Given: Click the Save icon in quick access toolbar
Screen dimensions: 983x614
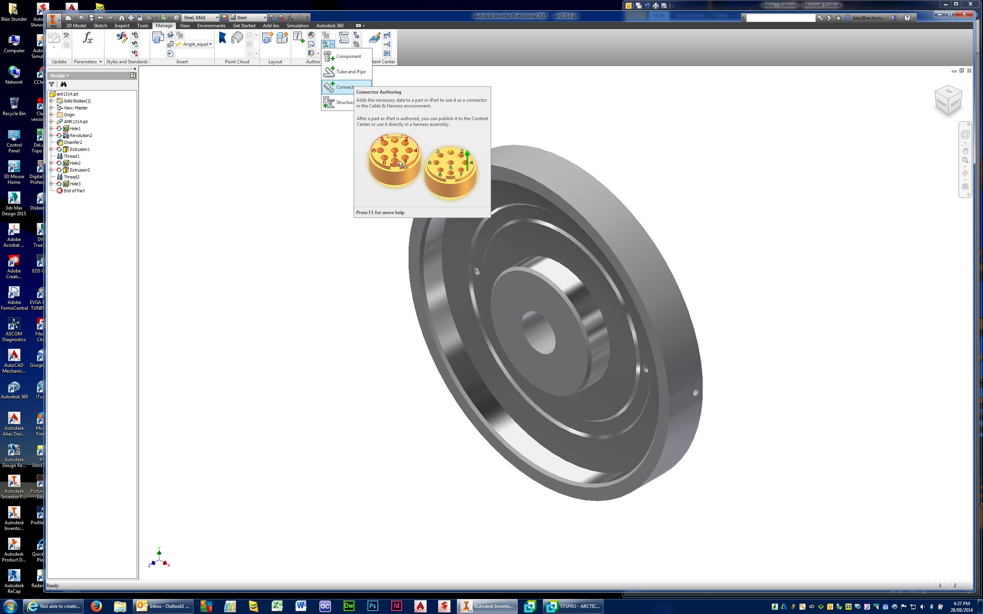Looking at the screenshot, I should 91,18.
